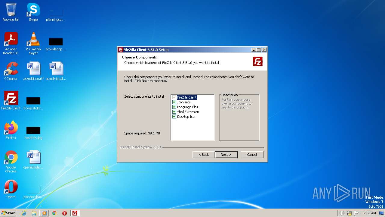Viewport: 385px width, 217px height.
Task: Click the Next button
Action: pyautogui.click(x=226, y=155)
